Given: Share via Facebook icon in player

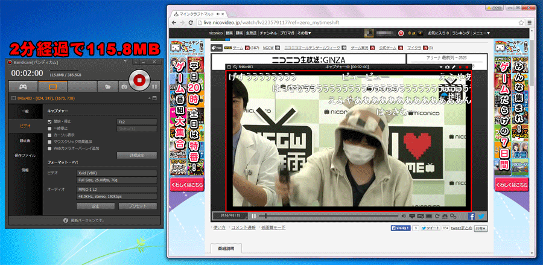Looking at the screenshot, I should point(471,216).
